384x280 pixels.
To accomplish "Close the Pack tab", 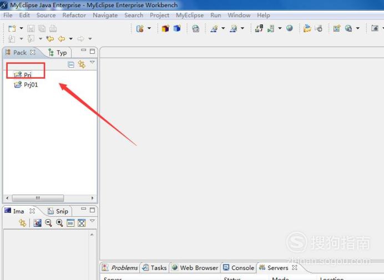I will pyautogui.click(x=33, y=52).
